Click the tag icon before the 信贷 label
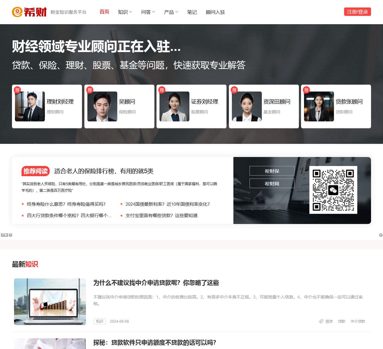The image size is (383, 349). coord(321,321)
